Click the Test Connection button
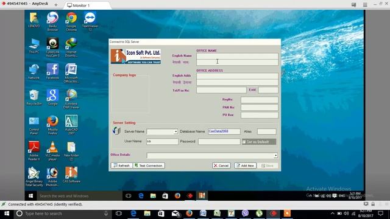This screenshot has height=219, width=390. tap(149, 165)
